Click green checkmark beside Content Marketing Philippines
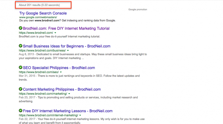223x124 pixels. pyautogui.click(x=20, y=89)
